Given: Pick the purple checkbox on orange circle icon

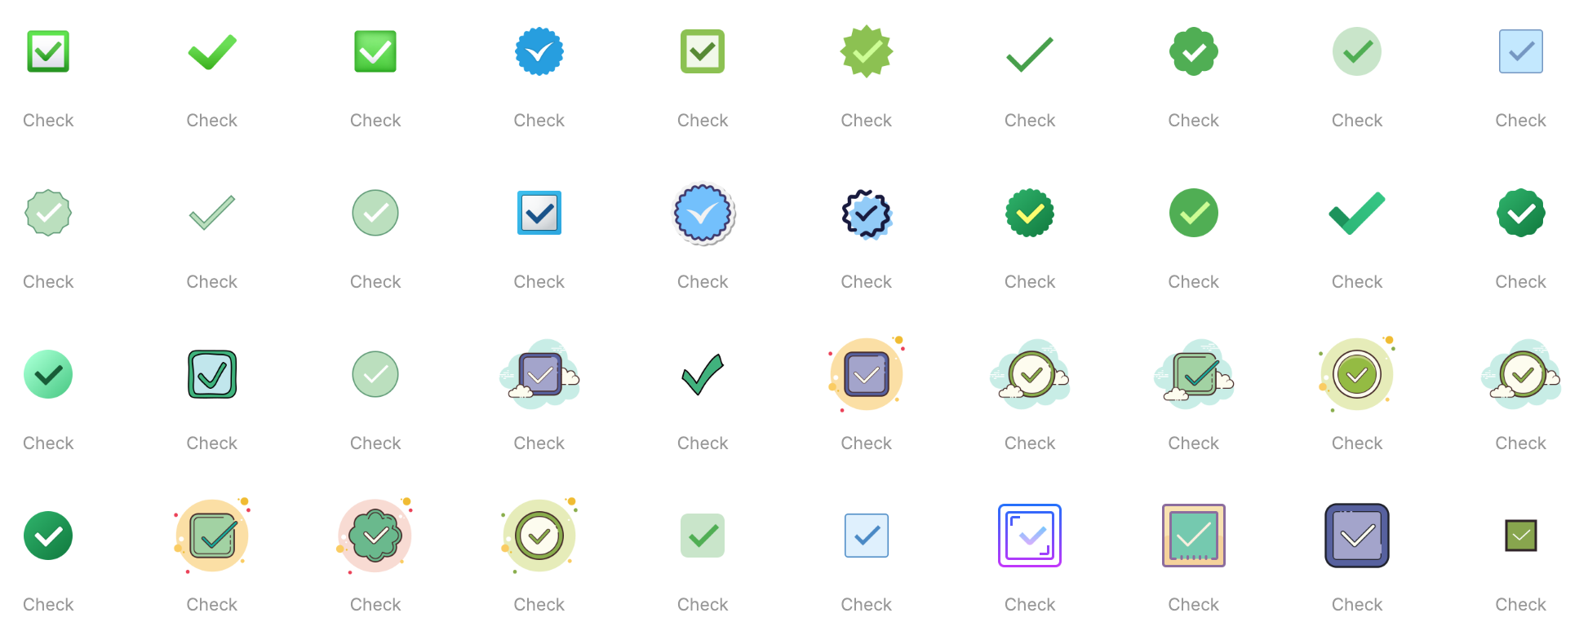Looking at the screenshot, I should [x=867, y=374].
